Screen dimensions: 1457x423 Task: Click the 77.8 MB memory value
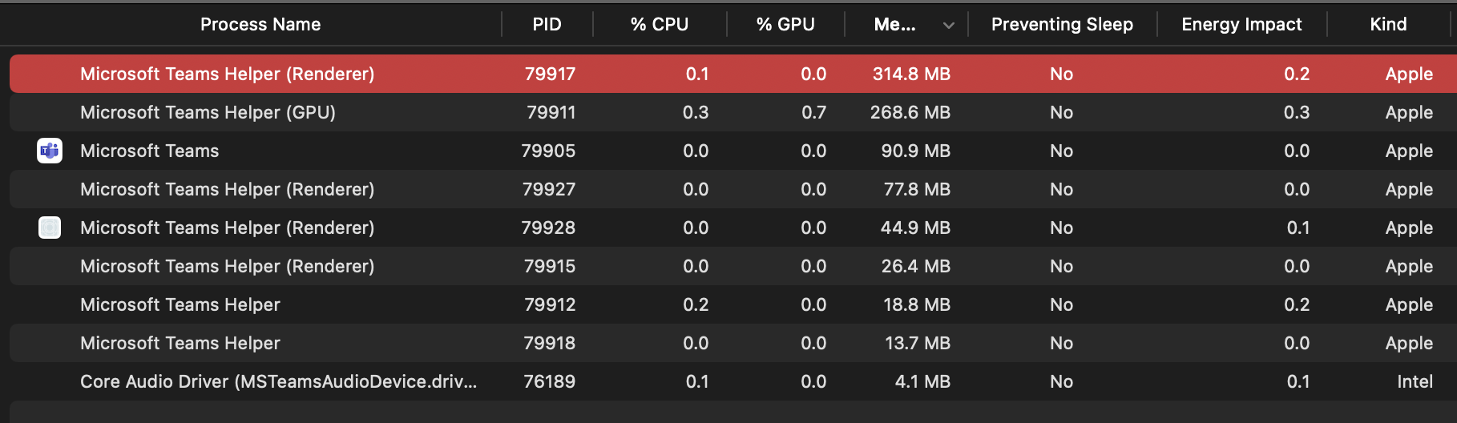[x=917, y=189]
